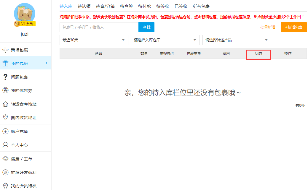Click the location pin icon for 国内收货地址
The width and height of the screenshot is (308, 190).
click(x=5, y=117)
